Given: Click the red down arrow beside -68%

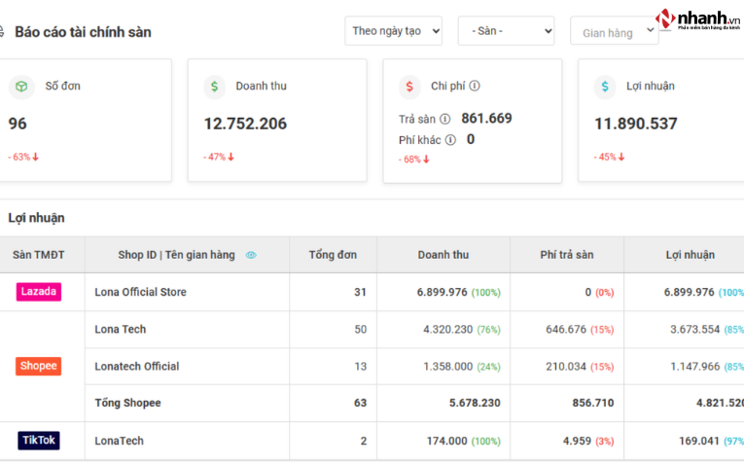Looking at the screenshot, I should 426,160.
